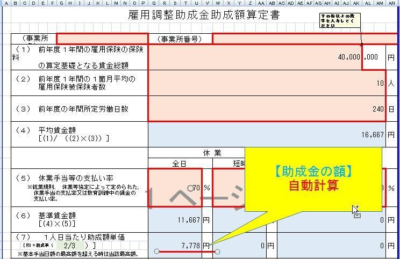Click the (5) 休業手当等の支払い率 label
The image size is (400, 259).
[65, 178]
